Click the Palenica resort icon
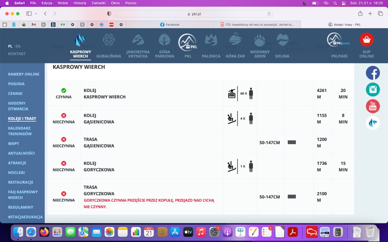 (x=211, y=40)
